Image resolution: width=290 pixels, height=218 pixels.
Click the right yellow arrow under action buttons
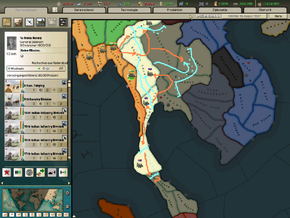click(69, 183)
